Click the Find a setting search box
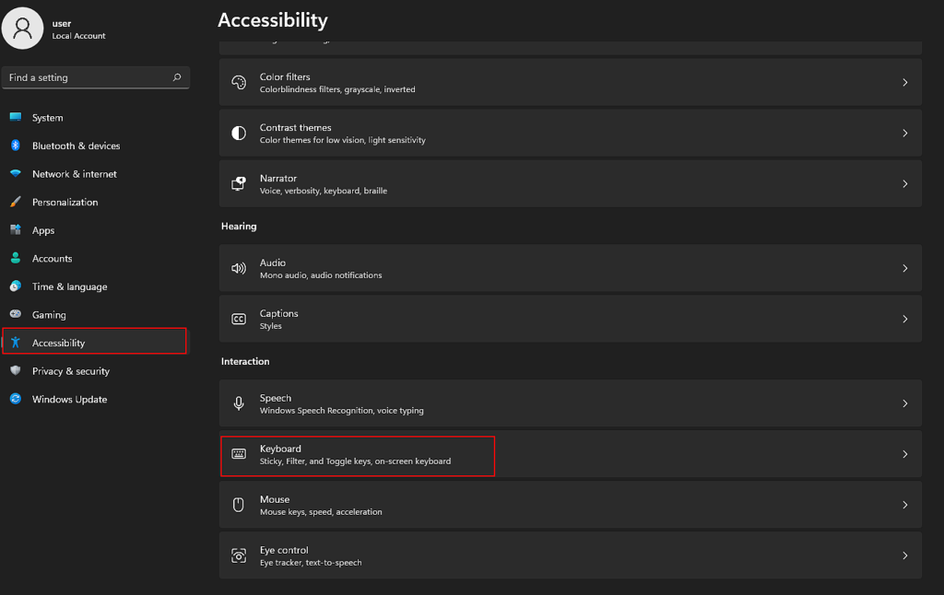This screenshot has width=944, height=595. (x=96, y=77)
